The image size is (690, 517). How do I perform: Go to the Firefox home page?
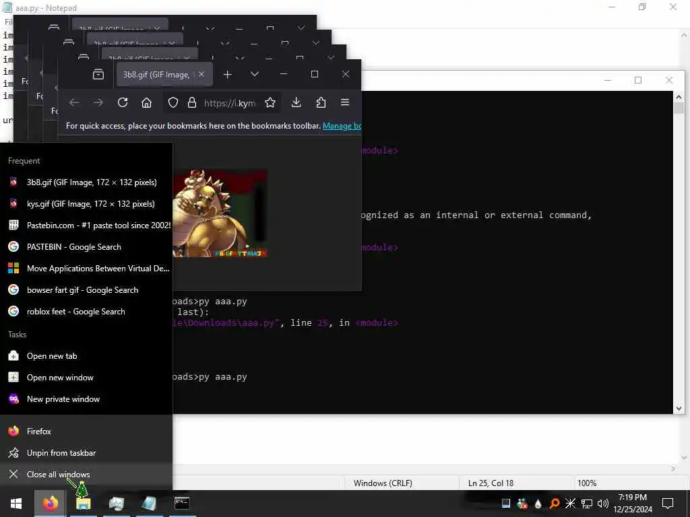click(146, 102)
